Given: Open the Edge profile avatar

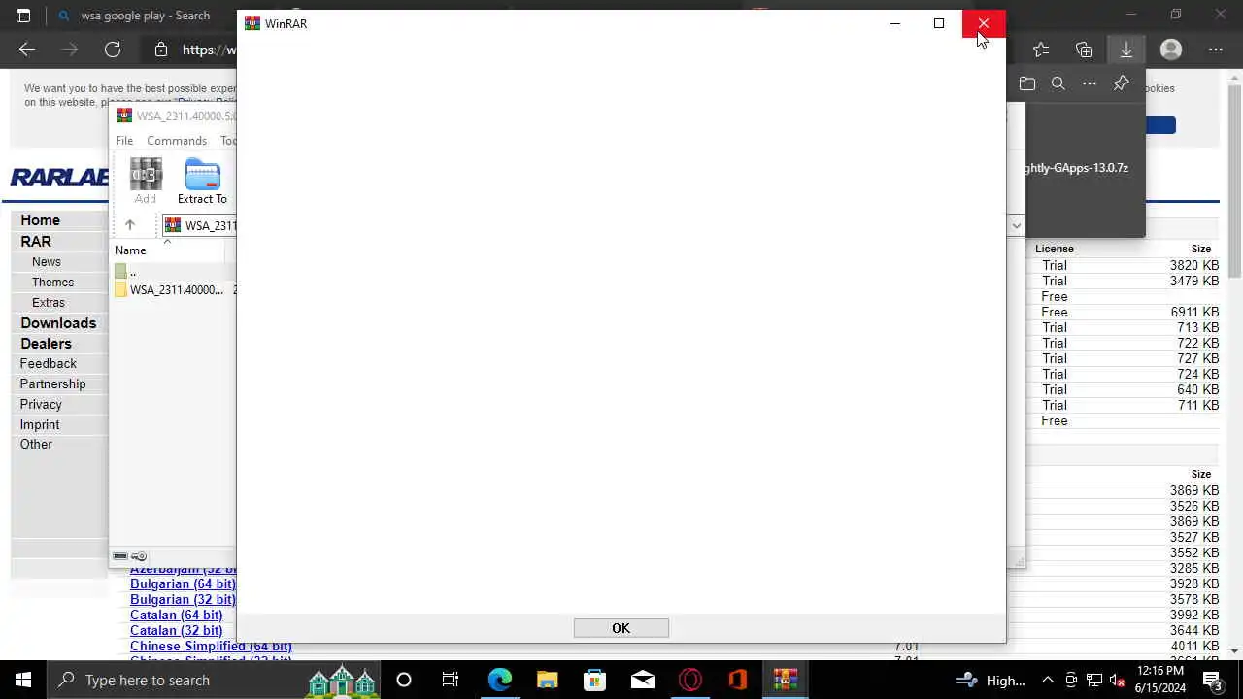Looking at the screenshot, I should [1171, 50].
